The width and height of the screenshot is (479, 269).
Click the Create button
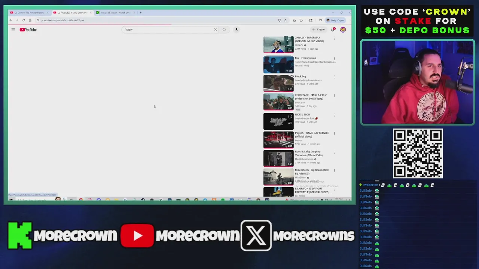point(318,30)
